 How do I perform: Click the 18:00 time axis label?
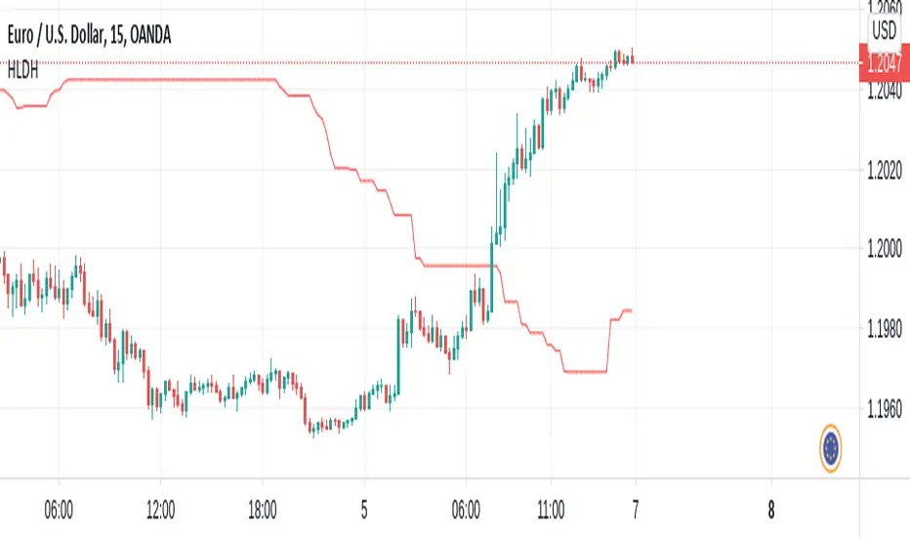(x=264, y=509)
